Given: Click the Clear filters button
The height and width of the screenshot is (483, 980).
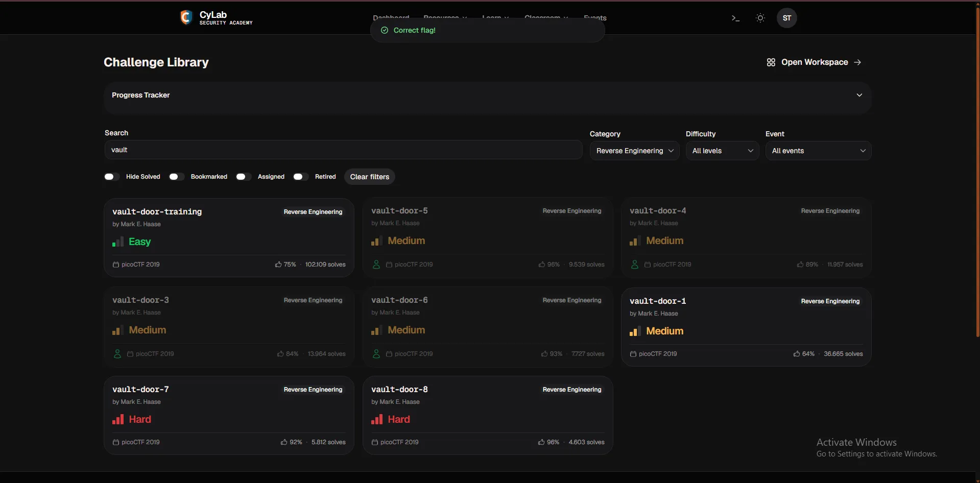Looking at the screenshot, I should pyautogui.click(x=370, y=177).
